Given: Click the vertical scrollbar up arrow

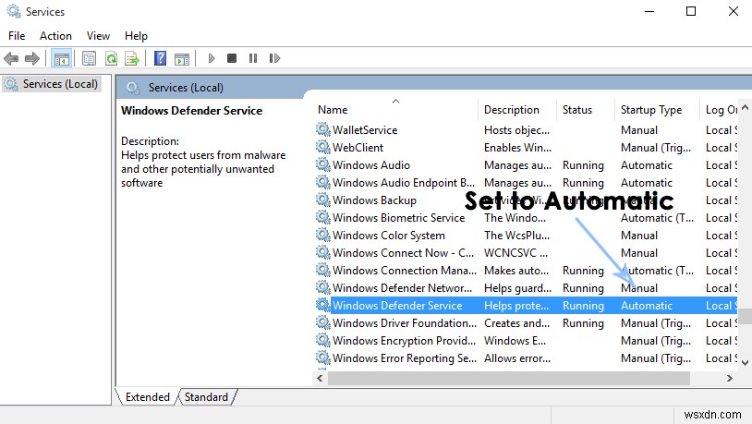Looking at the screenshot, I should click(745, 107).
